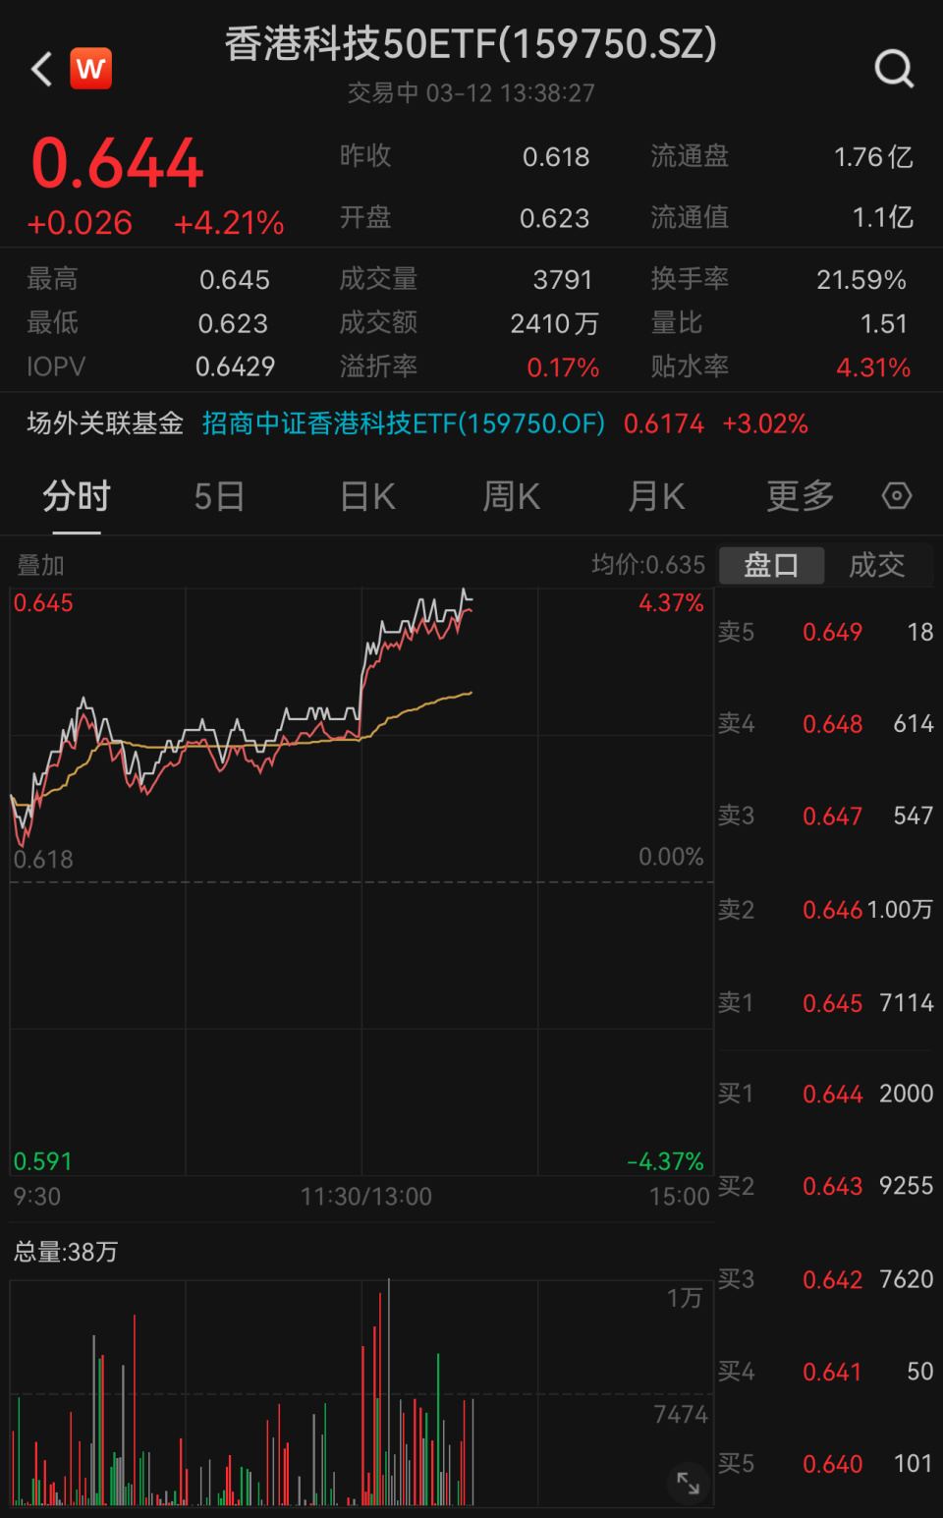Viewport: 943px width, 1518px height.
Task: Tap the back arrow icon
Action: 41,69
